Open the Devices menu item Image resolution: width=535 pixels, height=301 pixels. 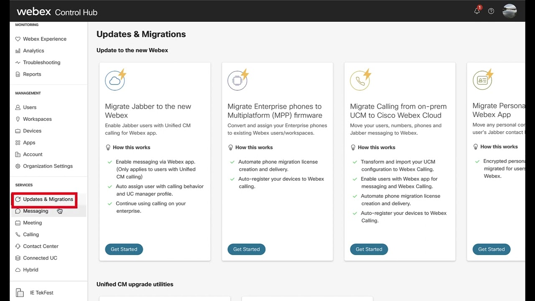tap(32, 131)
